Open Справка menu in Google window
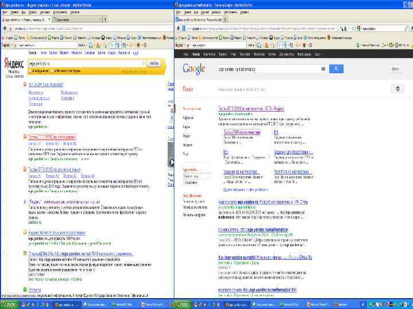 point(244,12)
